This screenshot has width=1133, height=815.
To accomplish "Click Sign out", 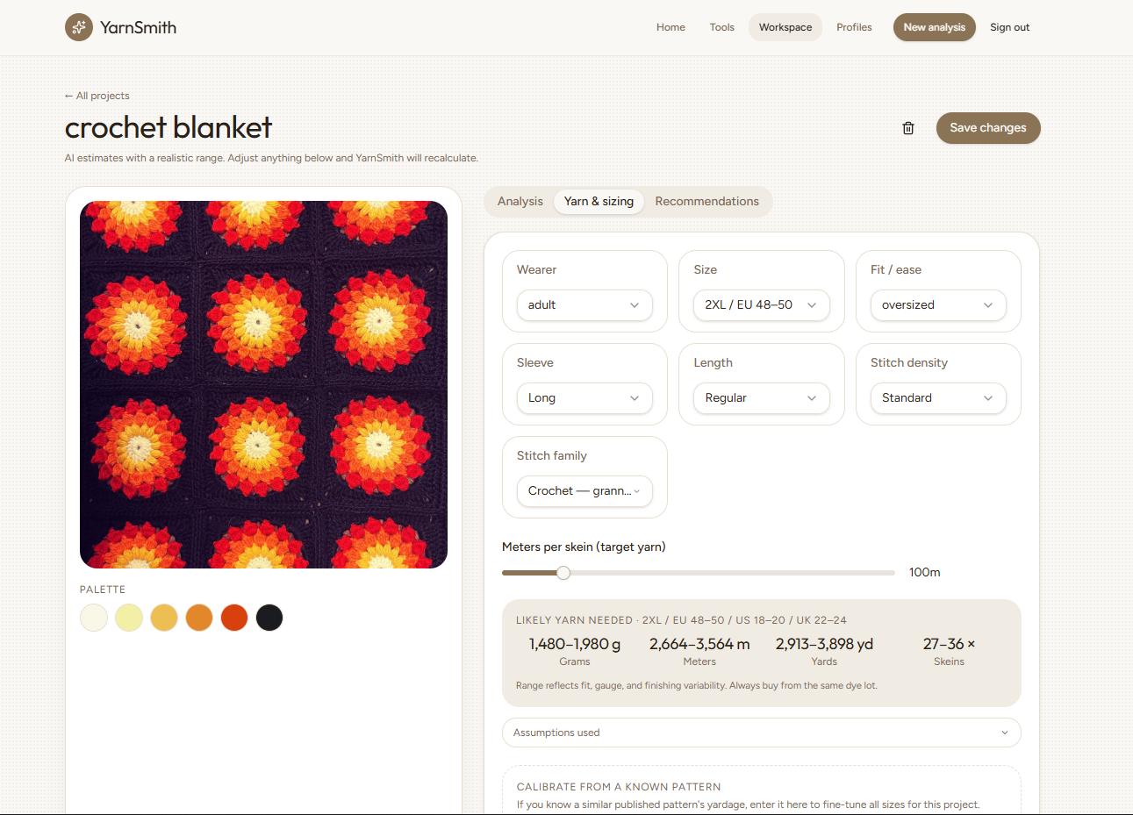I will tap(1010, 27).
